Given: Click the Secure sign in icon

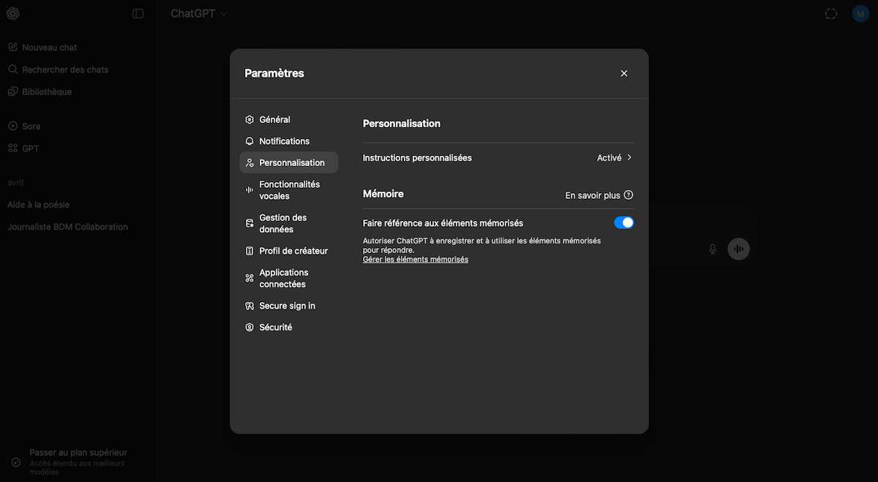Looking at the screenshot, I should [249, 306].
